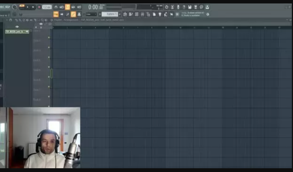Toggle the highlighted typing keyboard to piano icon
293x172 pixels.
coord(56,14)
